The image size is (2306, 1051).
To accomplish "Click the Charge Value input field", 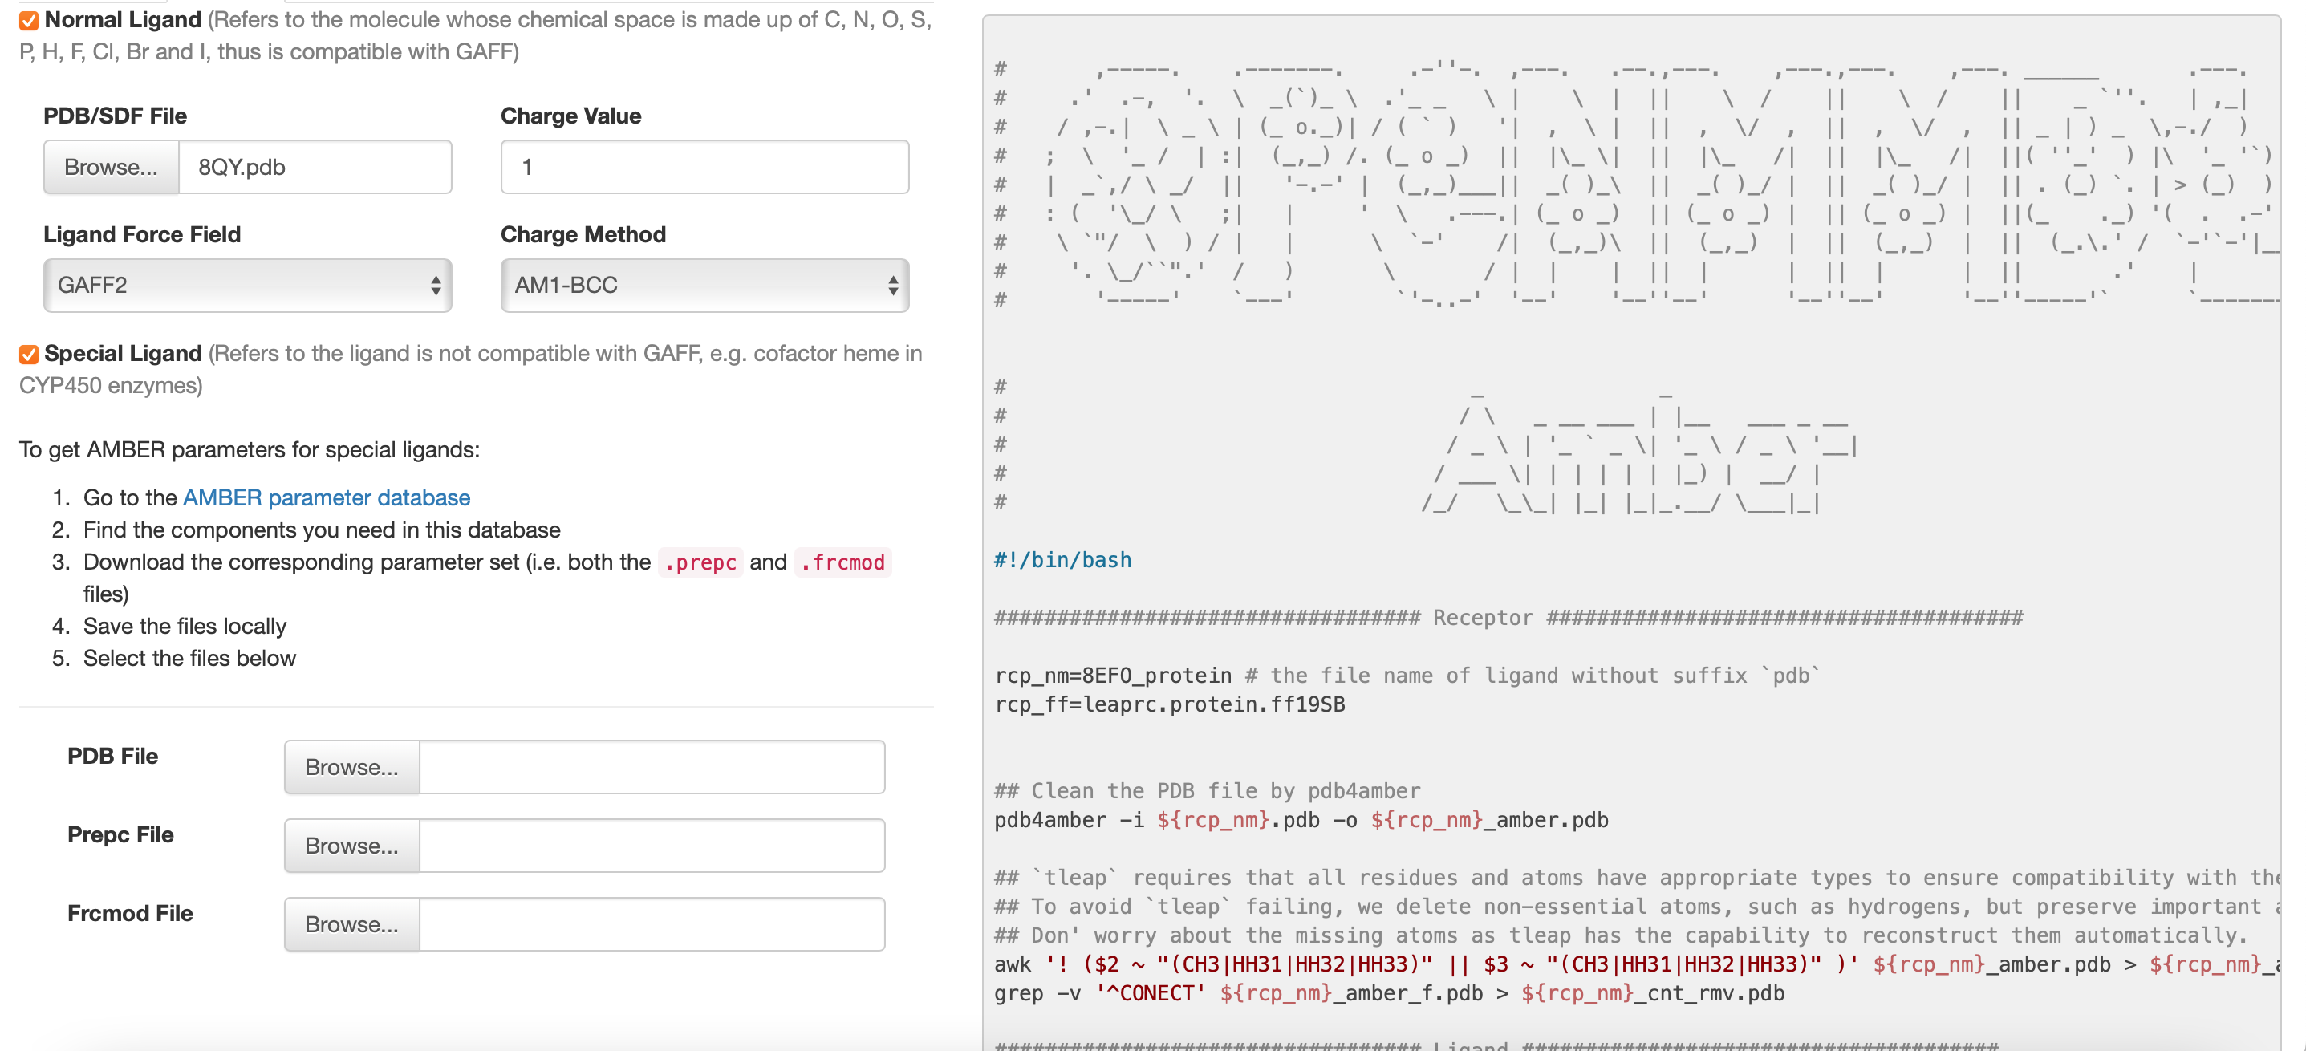I will [x=704, y=167].
